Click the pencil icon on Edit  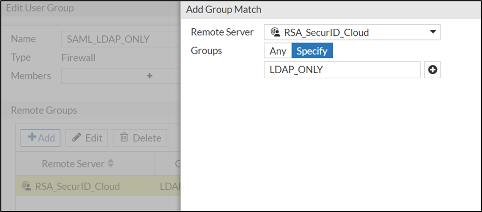77,138
